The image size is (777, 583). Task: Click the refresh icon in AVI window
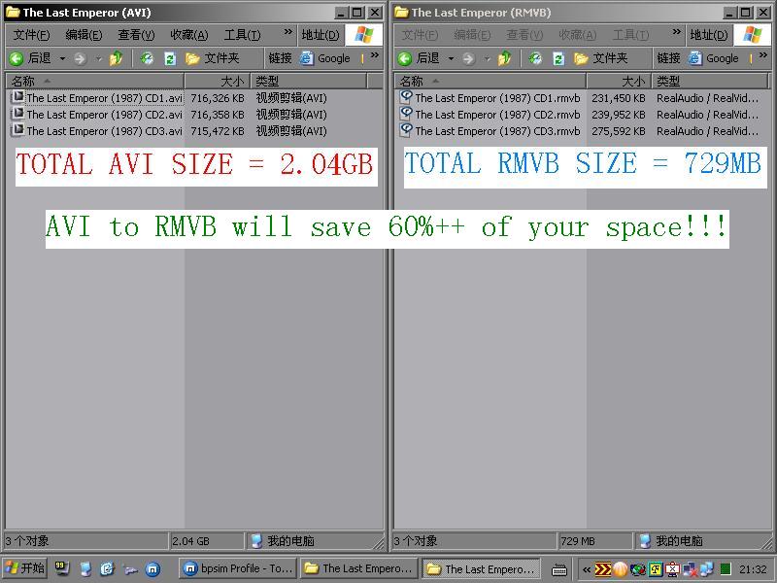coord(170,59)
